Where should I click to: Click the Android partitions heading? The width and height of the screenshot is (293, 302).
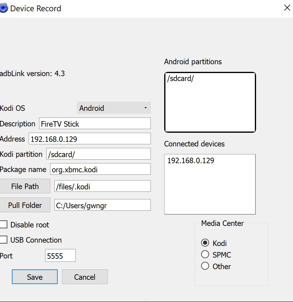(x=193, y=62)
